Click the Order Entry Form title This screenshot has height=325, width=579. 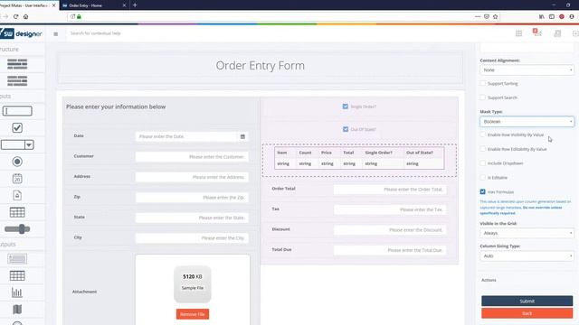click(x=261, y=66)
